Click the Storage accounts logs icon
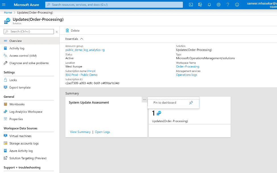Screen dimensions: 277x173 [5, 143]
